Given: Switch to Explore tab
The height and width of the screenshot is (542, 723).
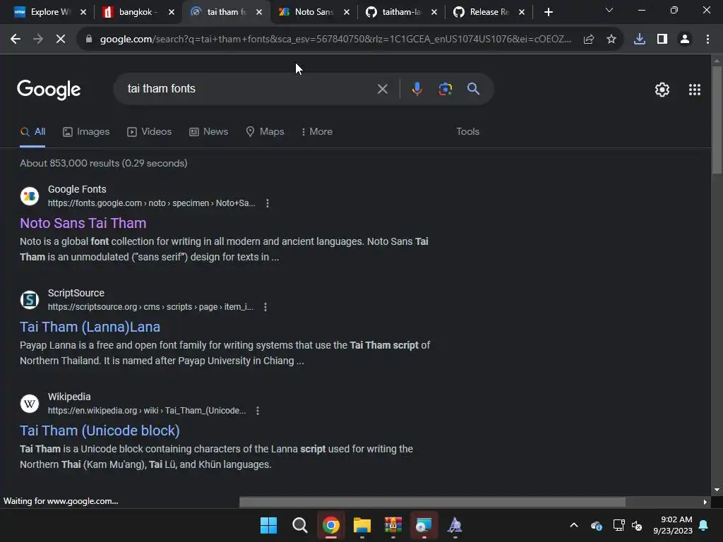Looking at the screenshot, I should click(42, 12).
